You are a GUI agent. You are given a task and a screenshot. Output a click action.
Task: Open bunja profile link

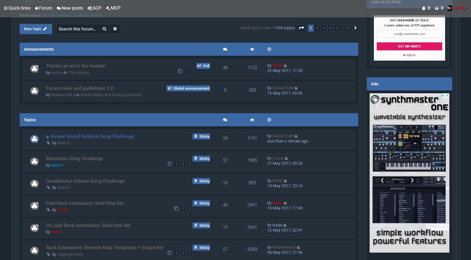coord(277,225)
